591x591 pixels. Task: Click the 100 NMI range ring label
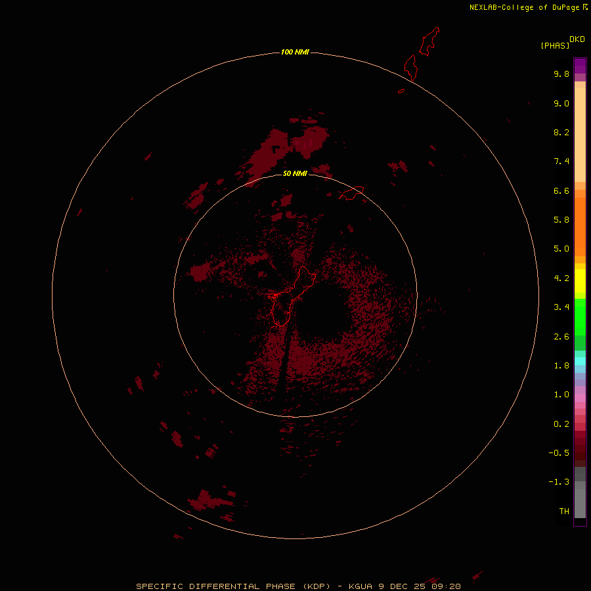pos(295,52)
